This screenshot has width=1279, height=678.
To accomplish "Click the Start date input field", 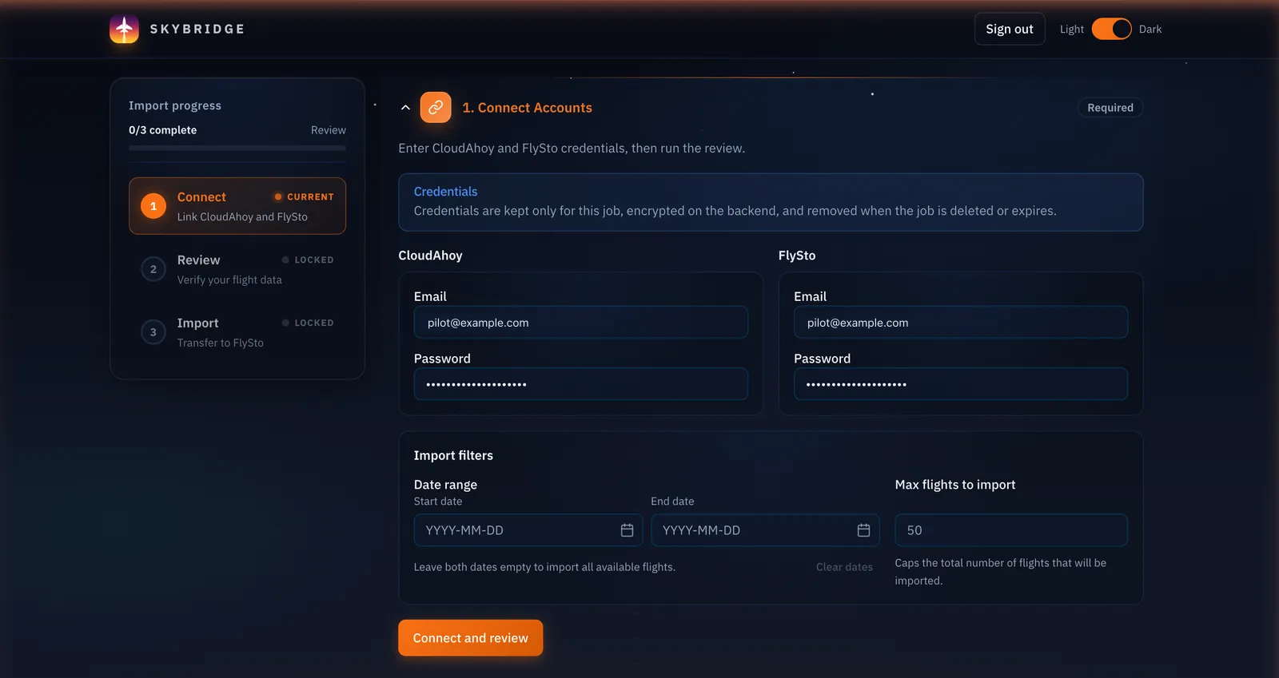I will [x=528, y=530].
